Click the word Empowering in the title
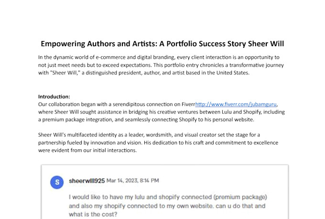Viewport: 325px width, 219px height. coord(63,44)
